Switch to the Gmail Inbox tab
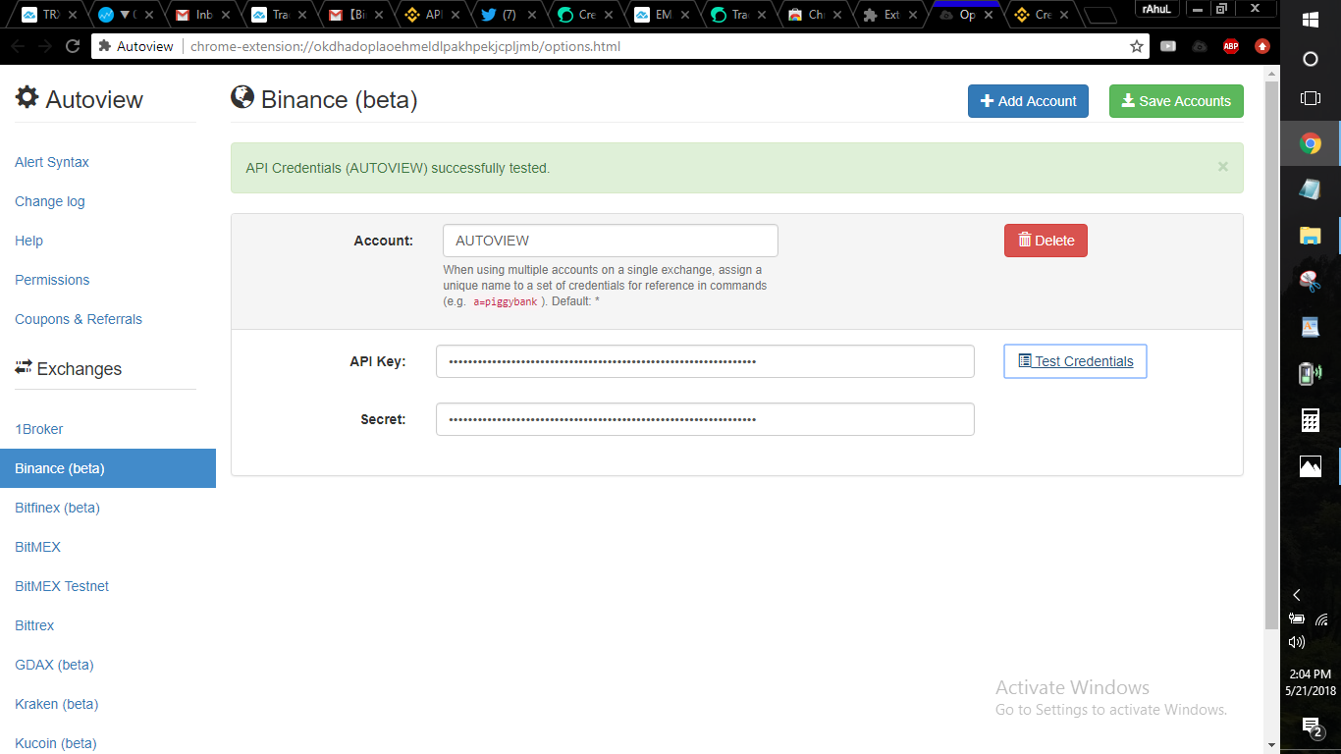 200,15
